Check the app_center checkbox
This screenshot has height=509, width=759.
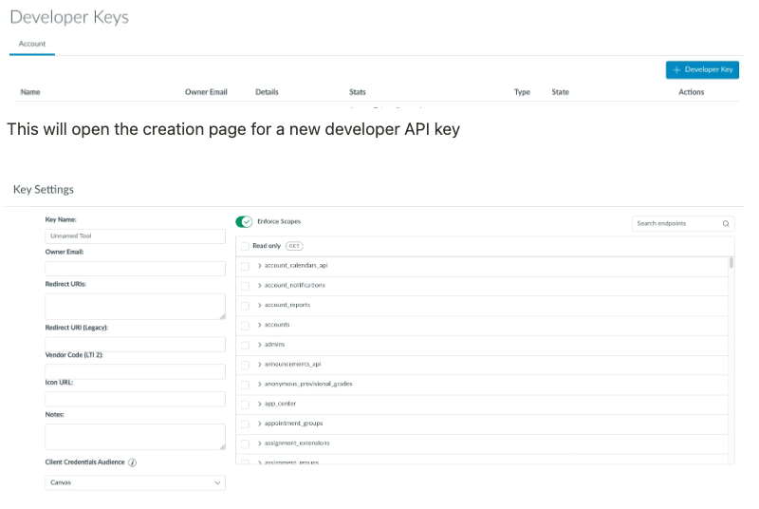point(245,405)
